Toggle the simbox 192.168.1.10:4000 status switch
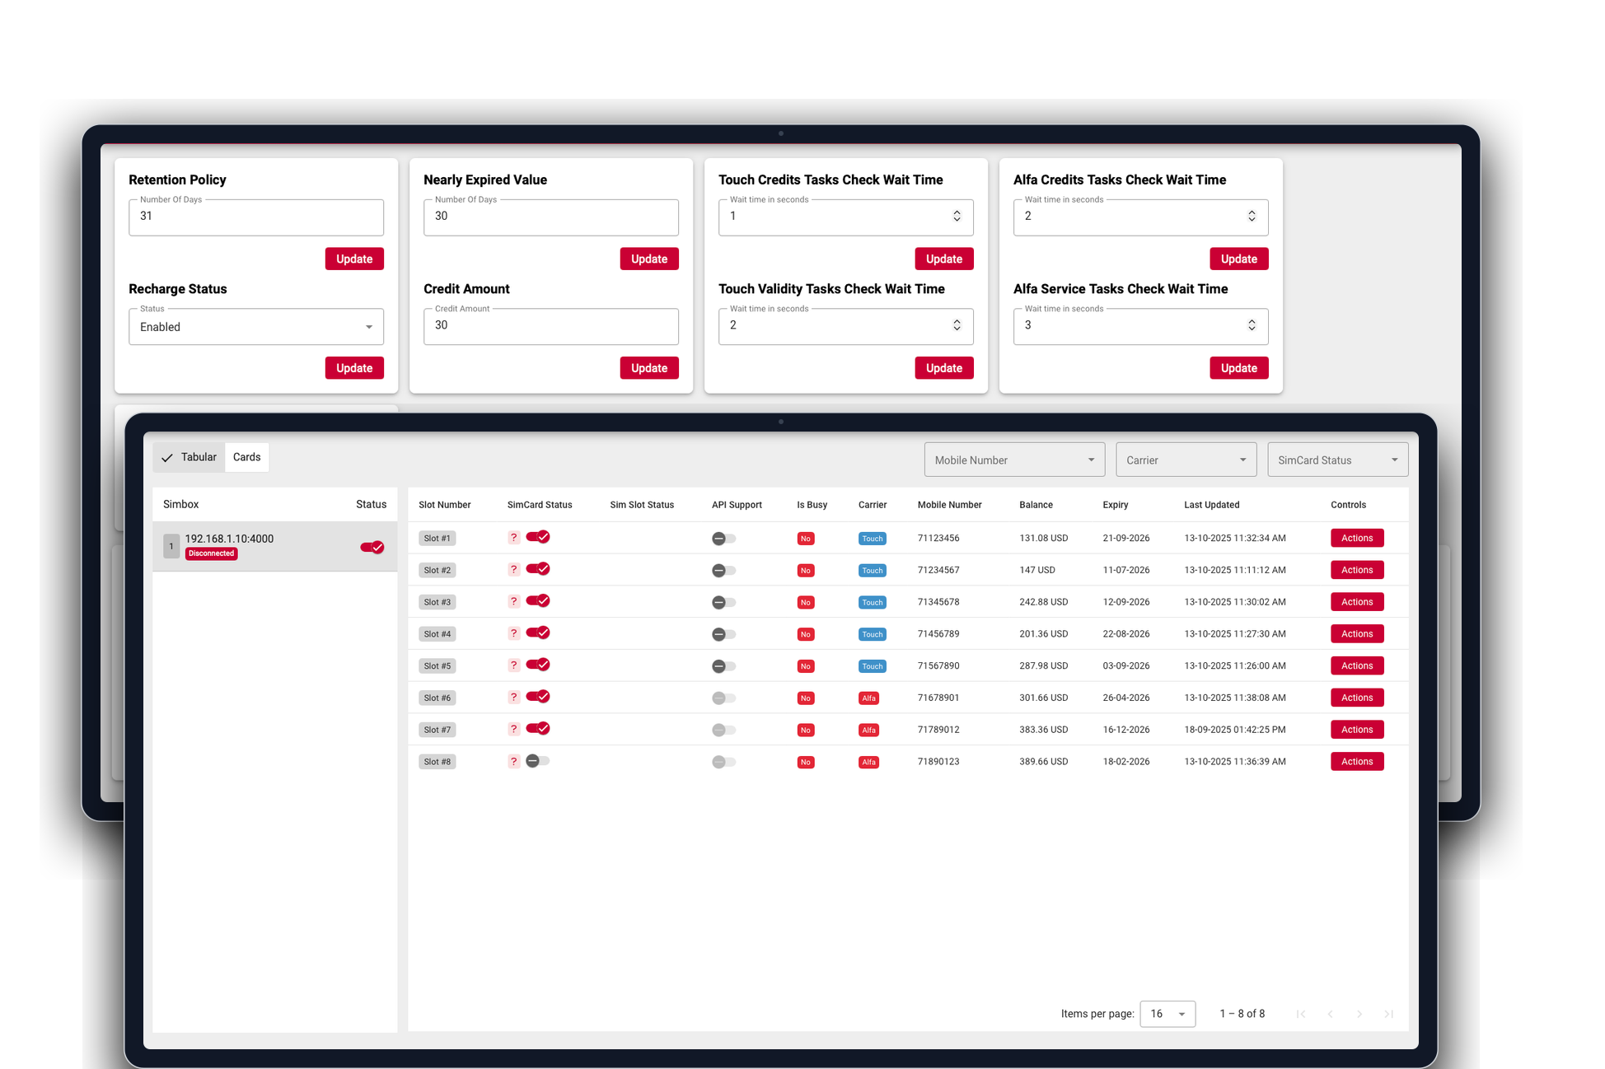This screenshot has height=1069, width=1605. pos(372,547)
